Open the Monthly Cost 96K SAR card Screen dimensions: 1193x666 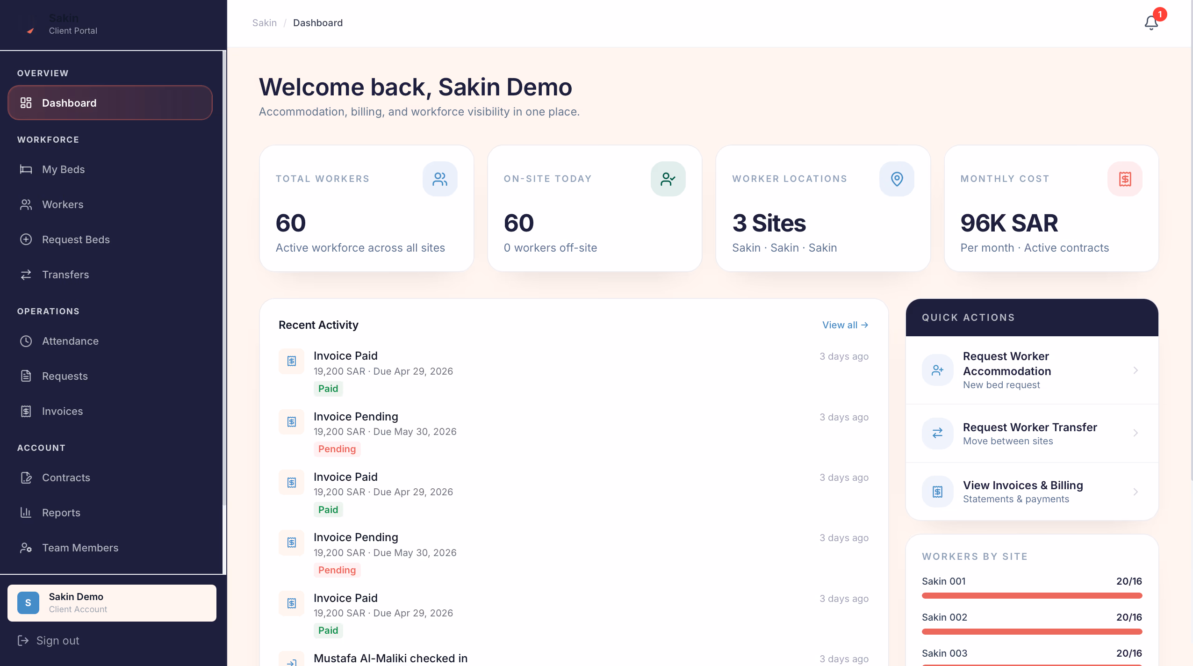click(1051, 208)
